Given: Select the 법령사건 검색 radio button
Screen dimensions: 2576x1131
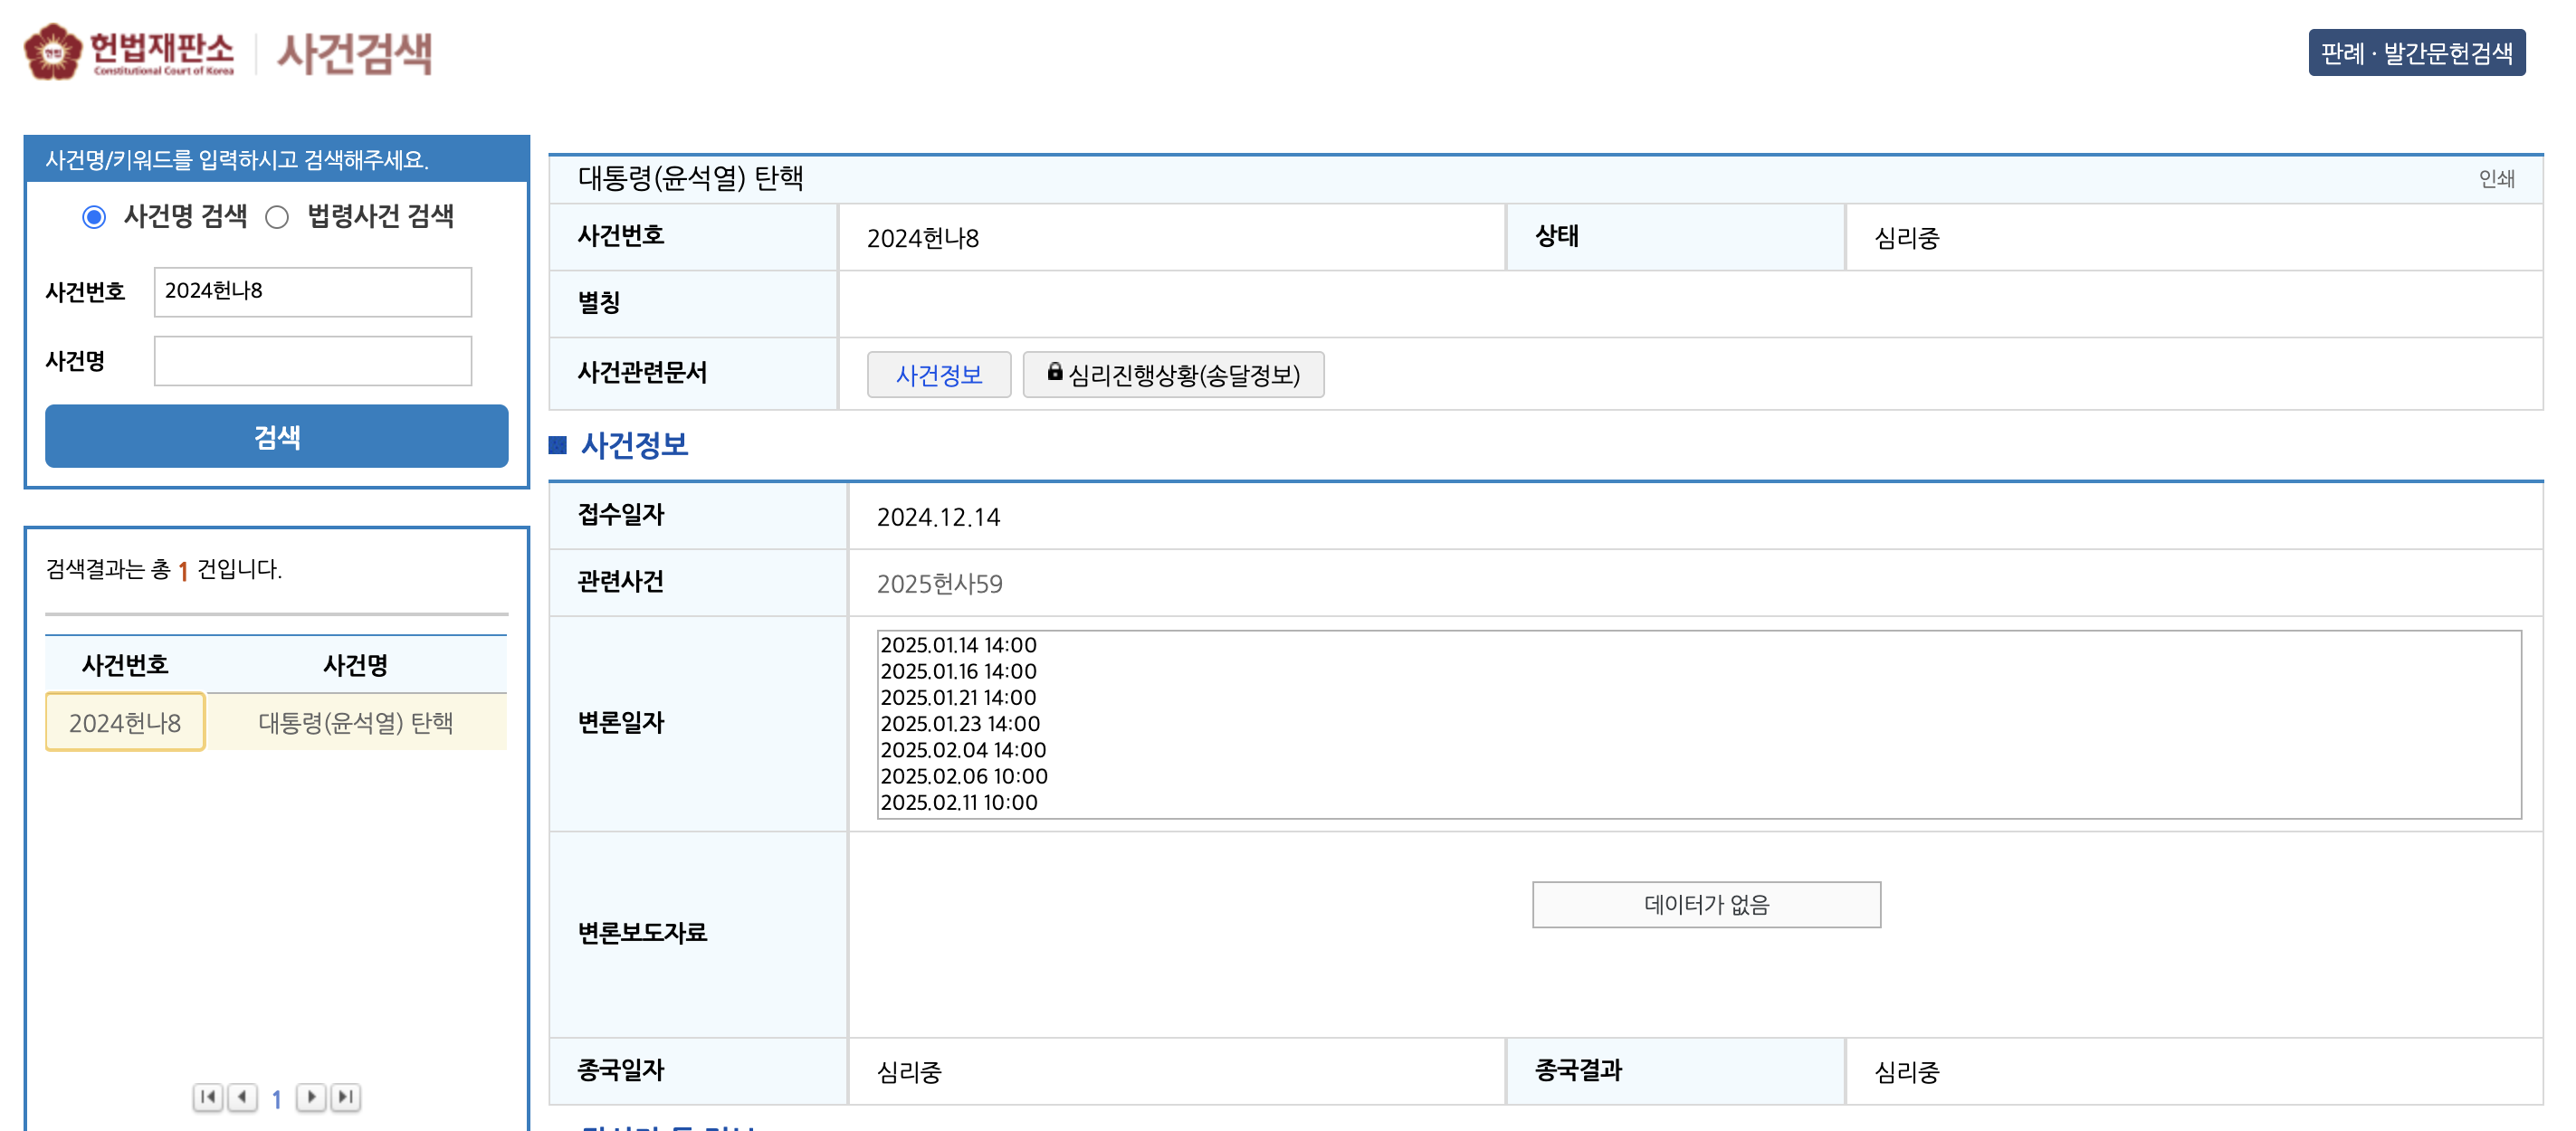Looking at the screenshot, I should 279,216.
